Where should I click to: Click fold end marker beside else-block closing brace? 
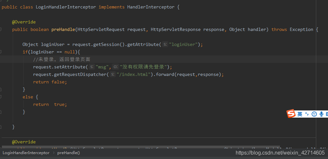1,112
